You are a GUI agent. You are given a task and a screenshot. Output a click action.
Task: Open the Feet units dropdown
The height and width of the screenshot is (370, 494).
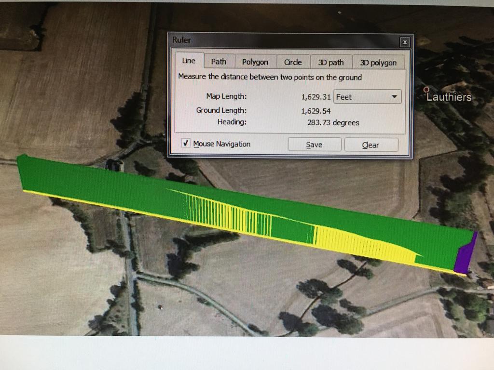click(x=367, y=96)
